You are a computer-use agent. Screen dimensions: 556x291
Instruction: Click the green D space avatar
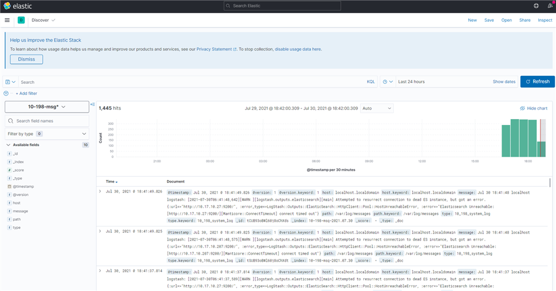[21, 20]
